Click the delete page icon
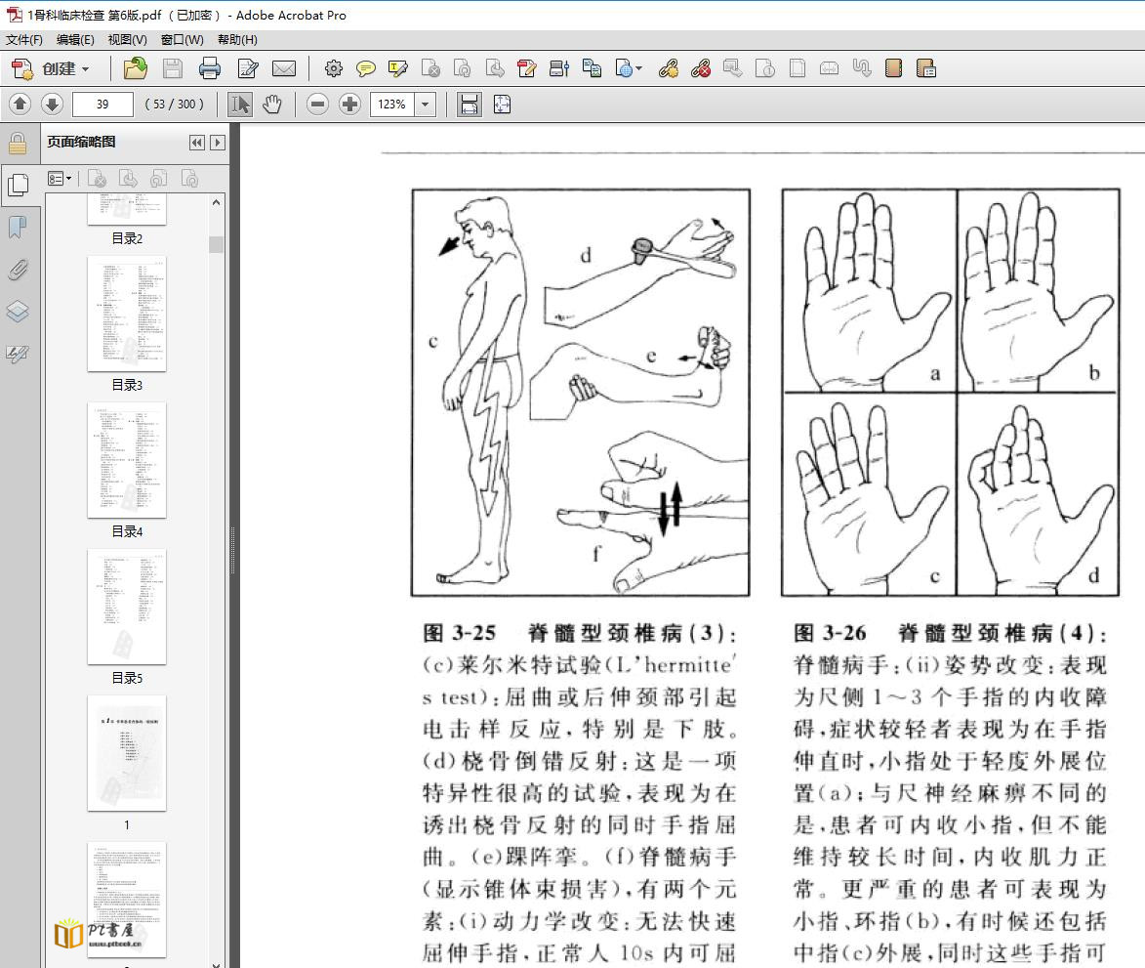Image resolution: width=1145 pixels, height=968 pixels. [430, 68]
